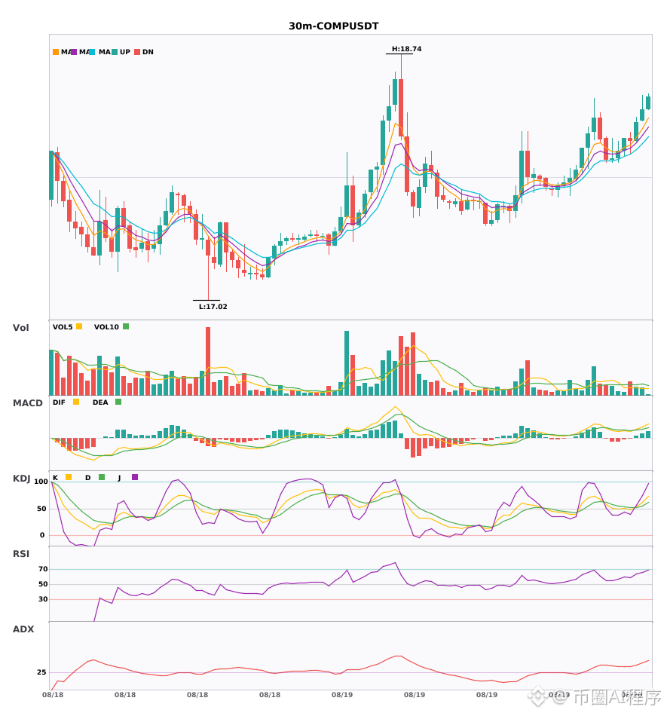Click the KDJ 100 axis value
This screenshot has width=667, height=716.
click(x=41, y=482)
